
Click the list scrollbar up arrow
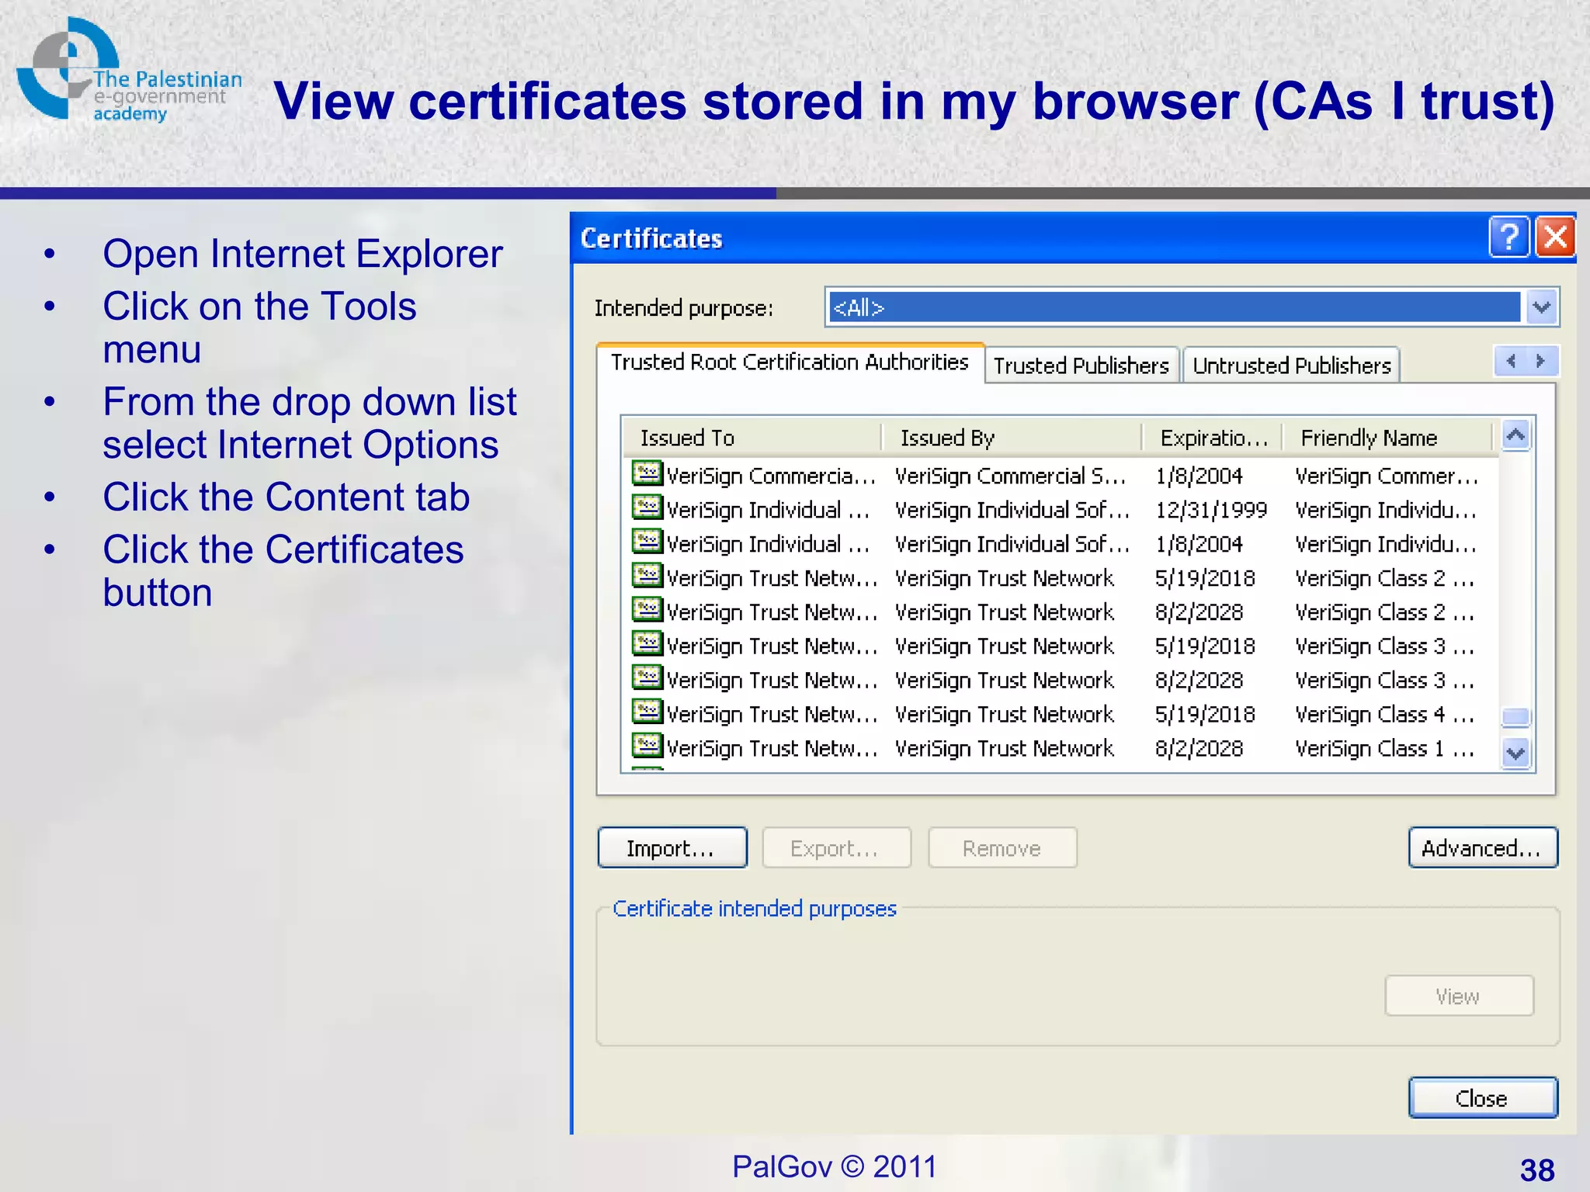1515,435
